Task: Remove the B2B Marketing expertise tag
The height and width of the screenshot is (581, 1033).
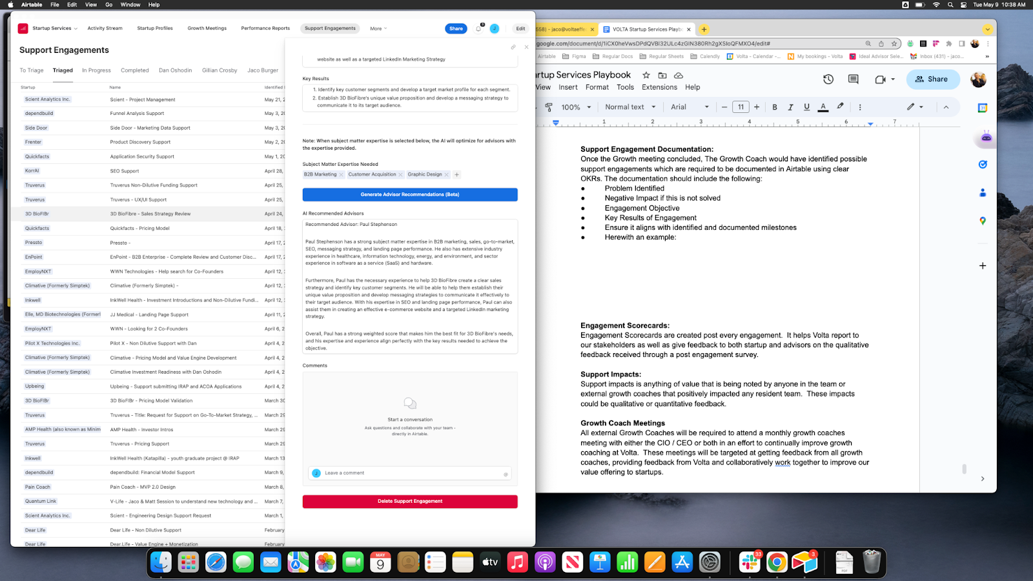Action: coord(341,174)
